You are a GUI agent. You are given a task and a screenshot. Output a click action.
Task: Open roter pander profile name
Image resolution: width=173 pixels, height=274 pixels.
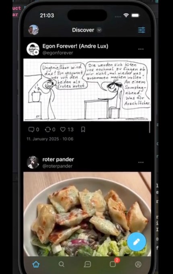tap(58, 160)
